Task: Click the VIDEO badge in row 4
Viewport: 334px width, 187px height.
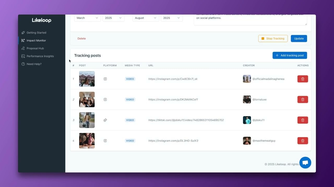Action: (130, 141)
